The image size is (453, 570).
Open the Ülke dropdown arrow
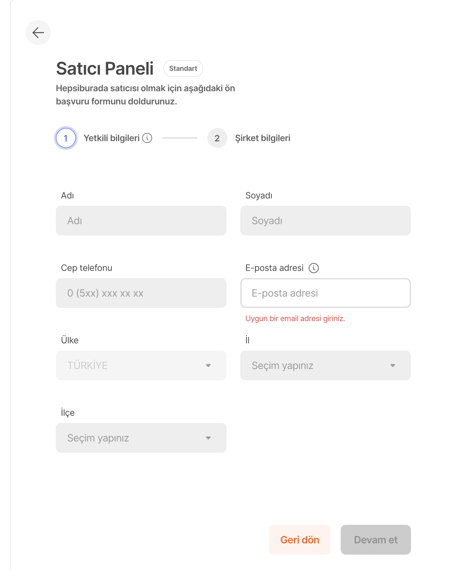(x=208, y=366)
